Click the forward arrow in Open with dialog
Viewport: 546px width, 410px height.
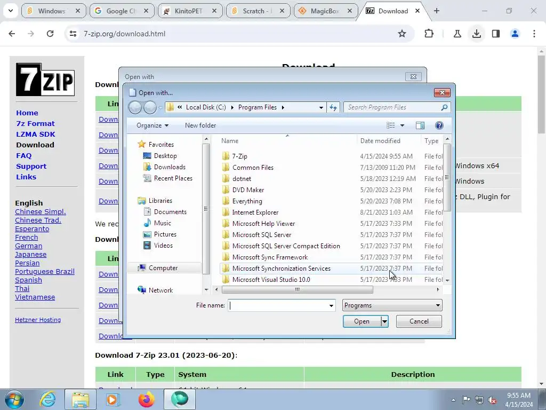tap(150, 107)
